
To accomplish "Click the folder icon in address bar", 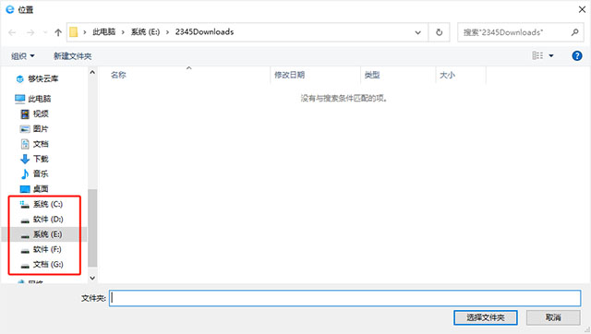I will [74, 32].
